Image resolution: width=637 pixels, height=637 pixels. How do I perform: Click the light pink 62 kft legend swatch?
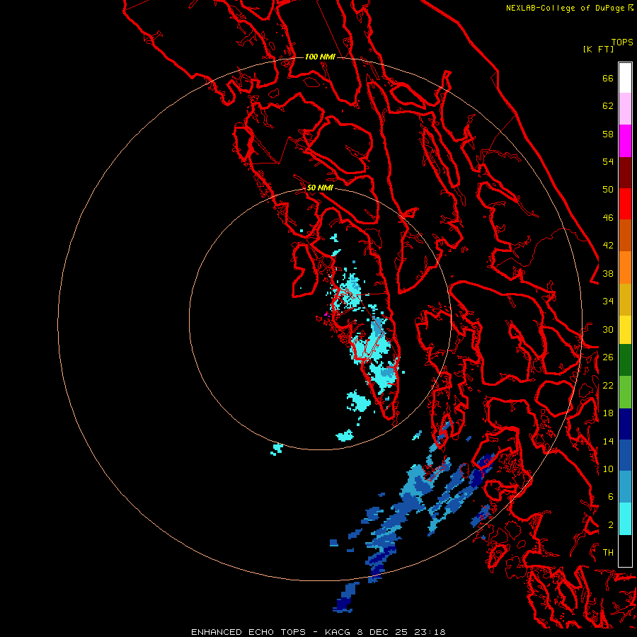tap(625, 108)
